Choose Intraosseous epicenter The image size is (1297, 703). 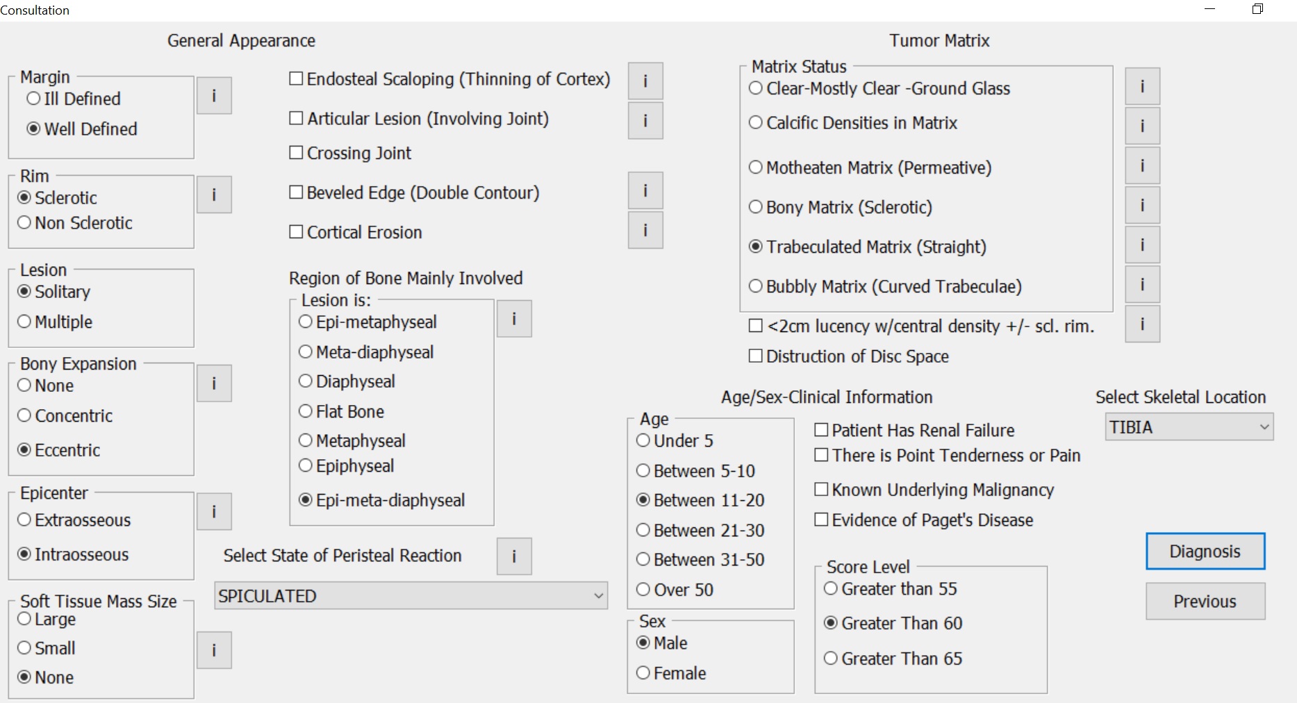[73, 554]
